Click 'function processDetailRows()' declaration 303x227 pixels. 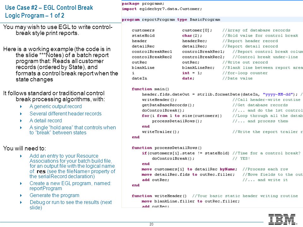[x=167, y=148]
